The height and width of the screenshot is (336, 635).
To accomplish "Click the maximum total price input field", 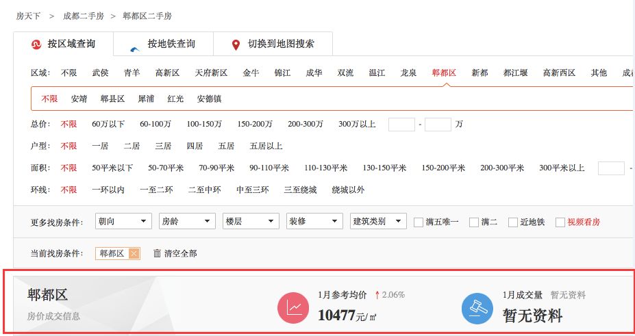I will tap(438, 125).
